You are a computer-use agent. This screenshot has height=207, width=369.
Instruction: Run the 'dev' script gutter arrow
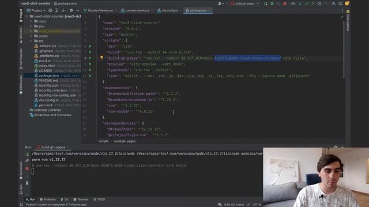[90, 46]
